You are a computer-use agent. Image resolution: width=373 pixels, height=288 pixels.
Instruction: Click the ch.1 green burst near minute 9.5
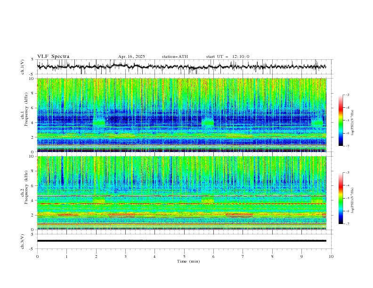[x=317, y=123]
